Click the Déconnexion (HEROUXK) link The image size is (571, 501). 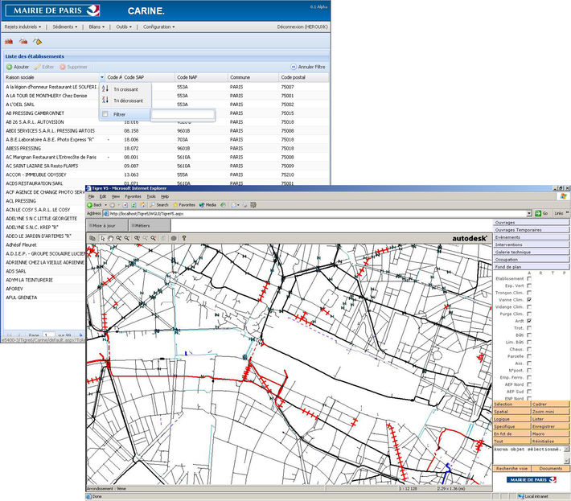pyautogui.click(x=302, y=27)
